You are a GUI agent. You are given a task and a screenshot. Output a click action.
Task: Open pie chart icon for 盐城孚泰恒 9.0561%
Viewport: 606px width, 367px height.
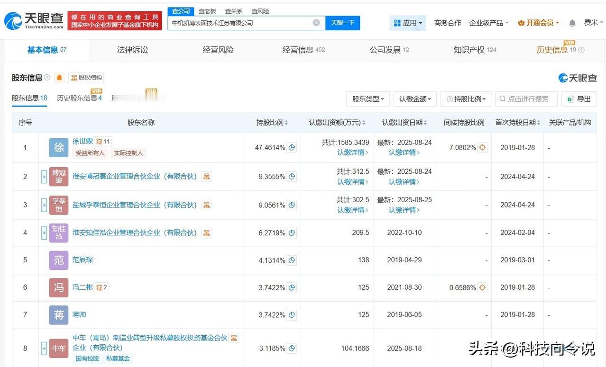click(292, 205)
